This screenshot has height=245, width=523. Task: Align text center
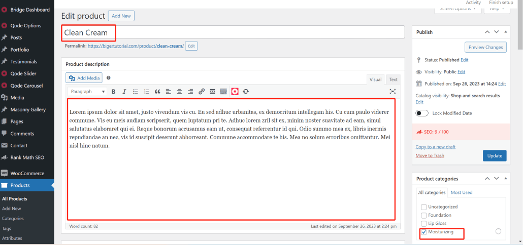[x=179, y=92]
